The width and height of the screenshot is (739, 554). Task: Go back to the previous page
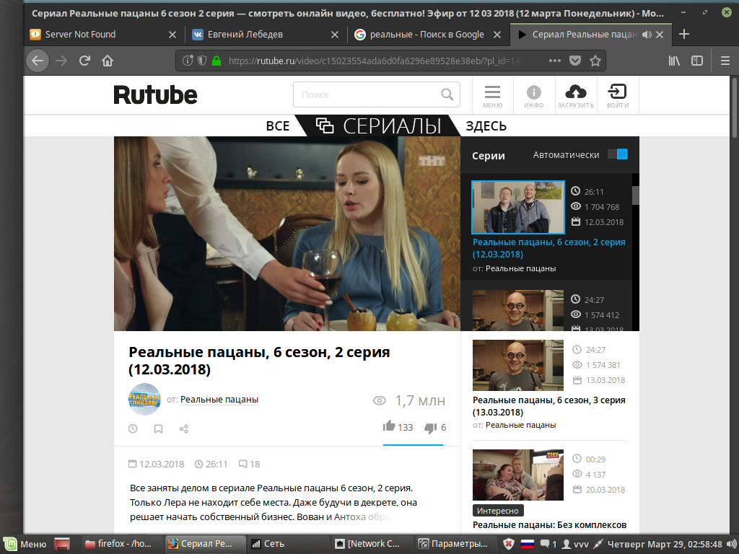point(38,61)
